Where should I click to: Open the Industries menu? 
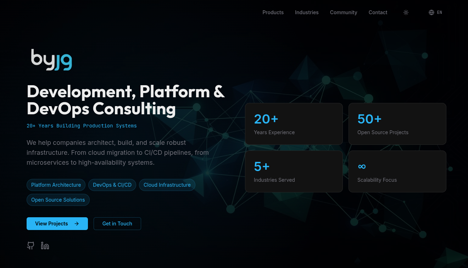[307, 12]
